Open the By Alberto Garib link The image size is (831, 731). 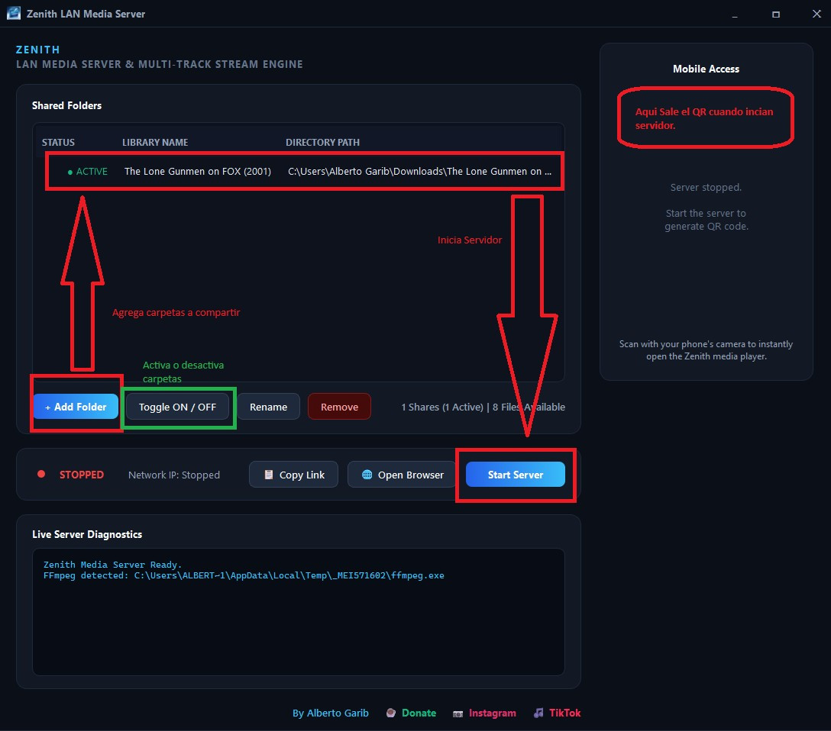click(x=331, y=713)
